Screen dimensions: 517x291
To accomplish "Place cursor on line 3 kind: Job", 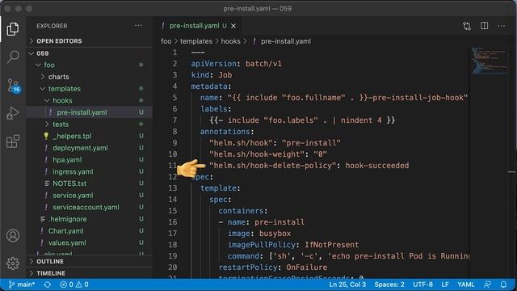I will [212, 75].
